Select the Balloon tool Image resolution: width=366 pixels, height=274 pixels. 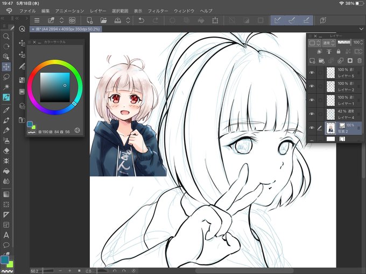[x=6, y=245]
